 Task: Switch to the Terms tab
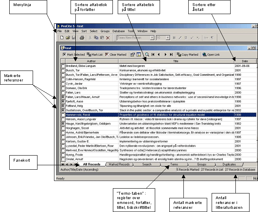point(174,164)
